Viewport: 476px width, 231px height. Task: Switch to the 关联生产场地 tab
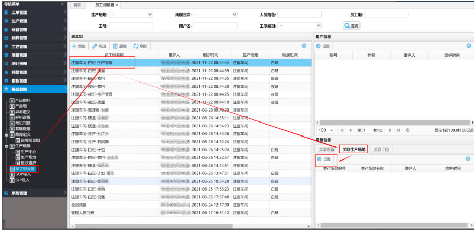[354, 150]
